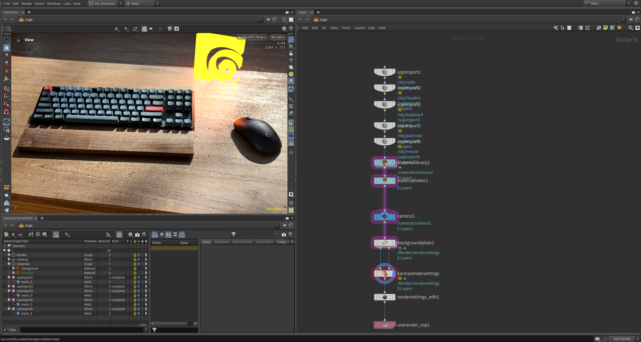The width and height of the screenshot is (641, 342).
Task: Click the scene graph Filter input field
Action: click(x=82, y=330)
